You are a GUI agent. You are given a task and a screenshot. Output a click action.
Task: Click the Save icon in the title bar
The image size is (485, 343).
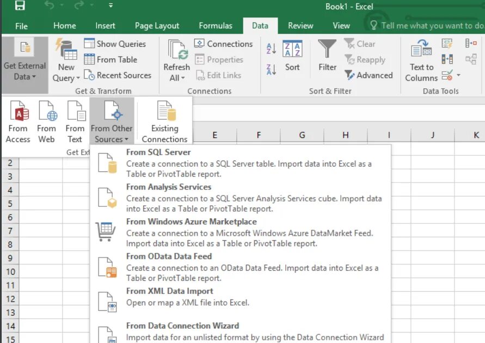tap(20, 5)
